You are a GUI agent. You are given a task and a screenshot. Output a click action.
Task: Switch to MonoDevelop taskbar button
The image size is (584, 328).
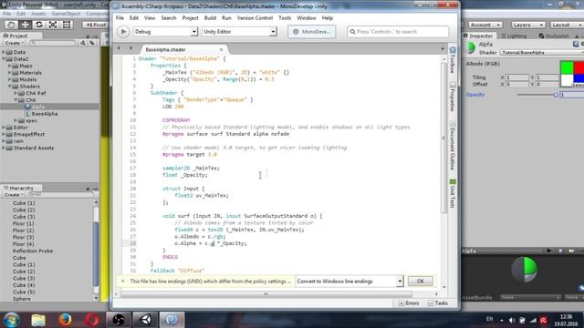pyautogui.click(x=172, y=320)
